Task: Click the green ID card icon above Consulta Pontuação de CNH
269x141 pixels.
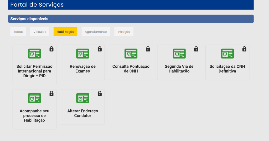Action: point(131,54)
